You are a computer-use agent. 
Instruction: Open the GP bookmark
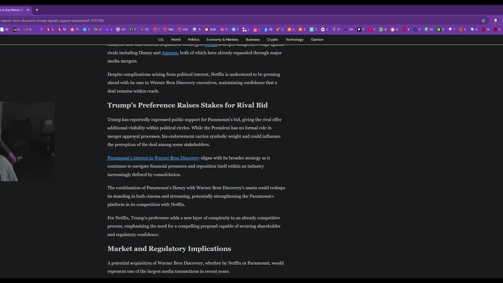pos(121,29)
